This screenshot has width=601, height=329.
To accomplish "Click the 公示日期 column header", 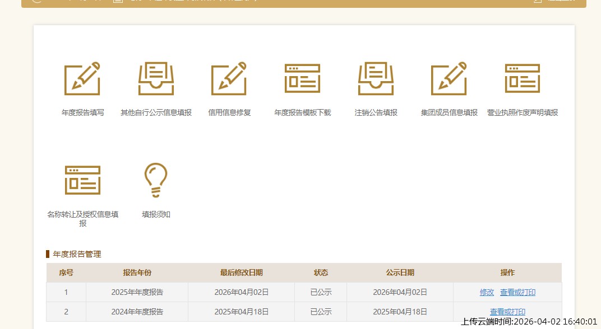I will point(400,273).
